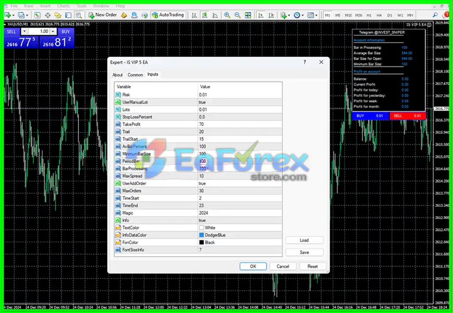This screenshot has width=453, height=313.
Task: Open the indicators list icon
Action: [x=284, y=15]
